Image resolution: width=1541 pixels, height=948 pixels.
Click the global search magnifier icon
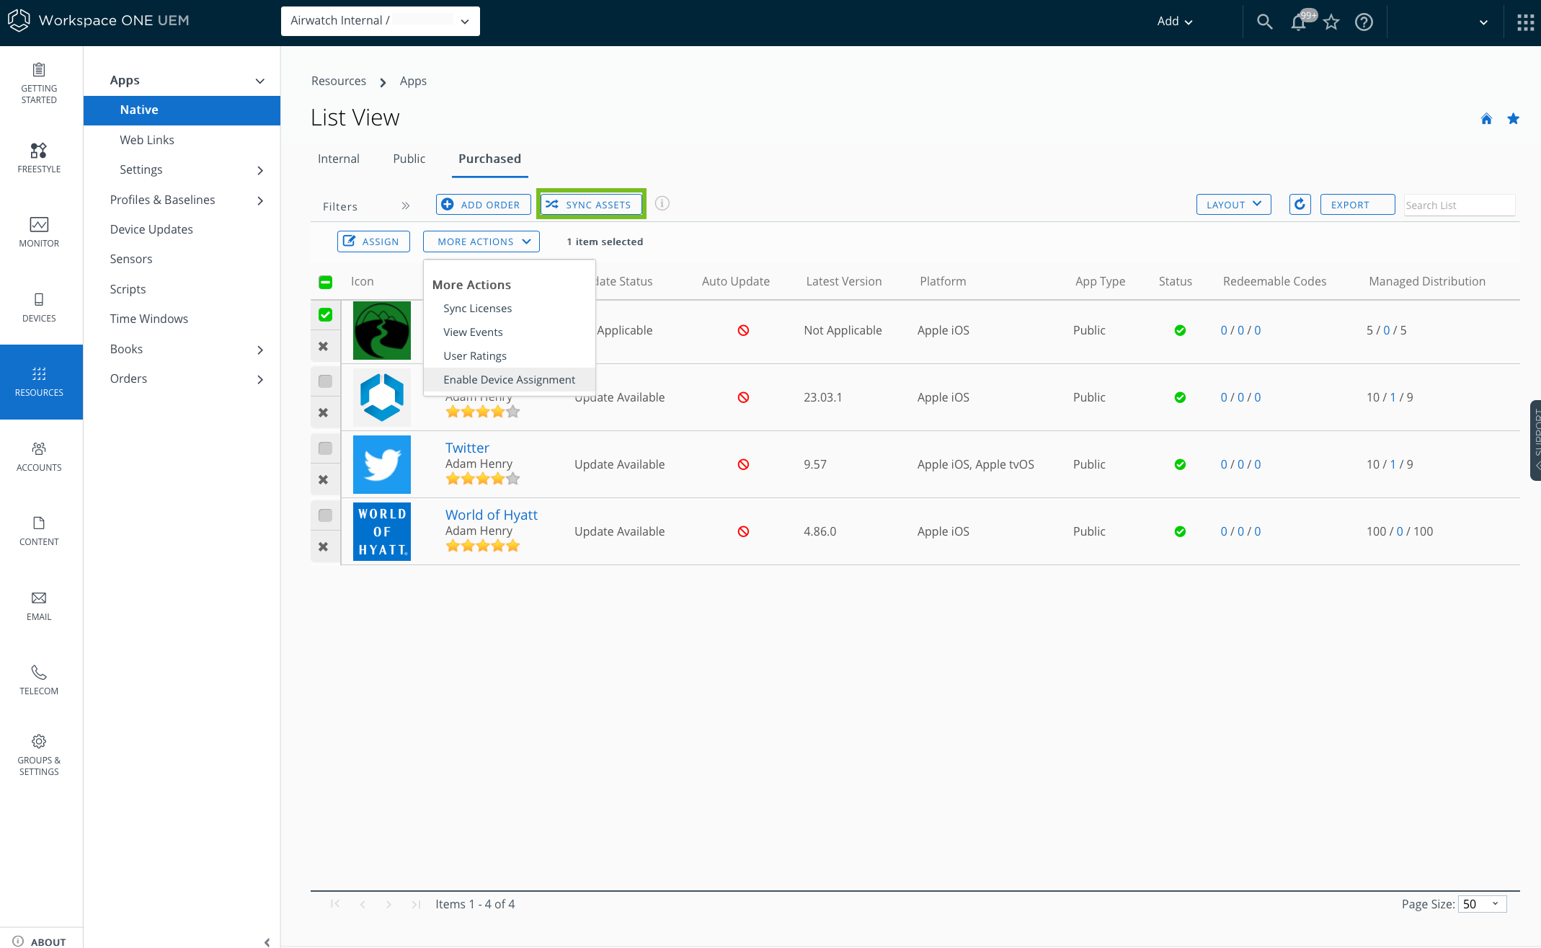coord(1264,22)
